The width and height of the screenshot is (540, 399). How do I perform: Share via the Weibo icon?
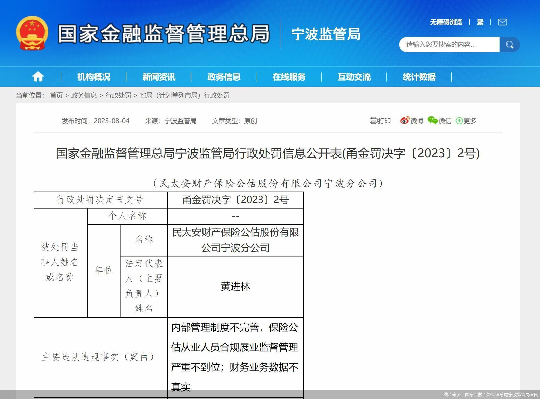coord(405,120)
